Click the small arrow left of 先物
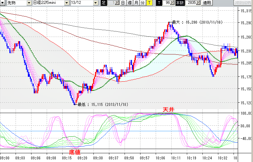Viewport: 253px width, 162px height. coord(3,3)
